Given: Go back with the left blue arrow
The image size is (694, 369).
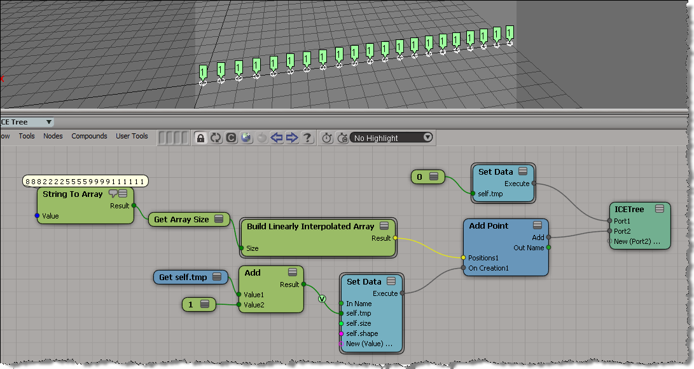Looking at the screenshot, I should point(277,138).
